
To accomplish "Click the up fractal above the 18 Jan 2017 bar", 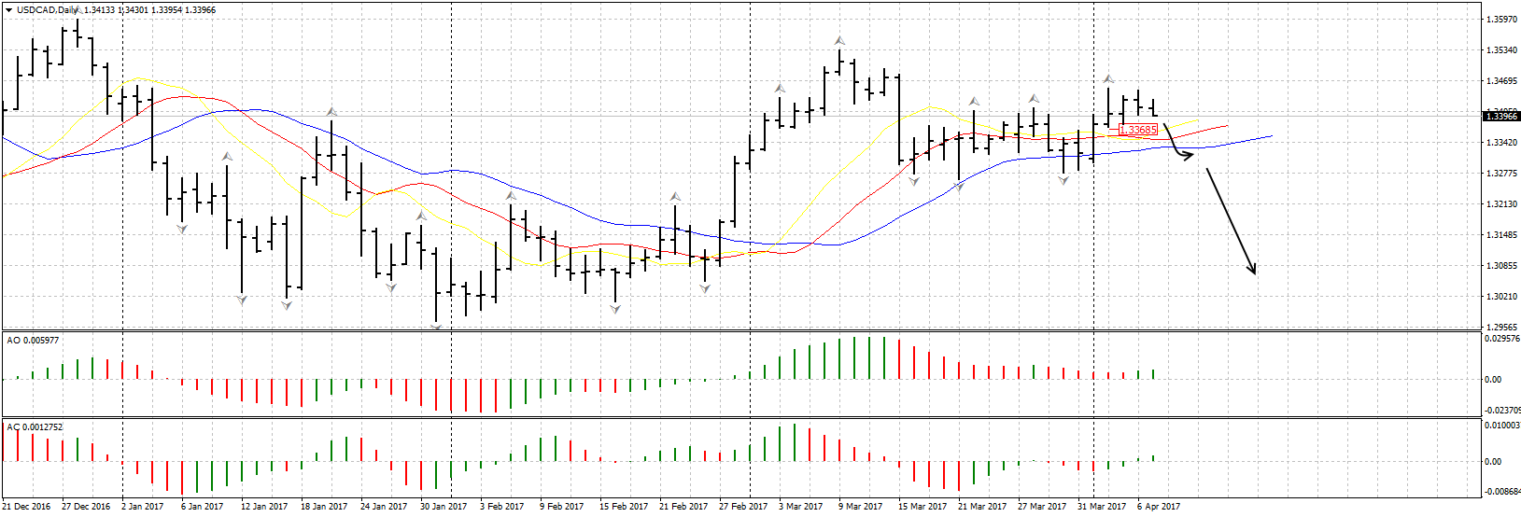I will click(331, 112).
